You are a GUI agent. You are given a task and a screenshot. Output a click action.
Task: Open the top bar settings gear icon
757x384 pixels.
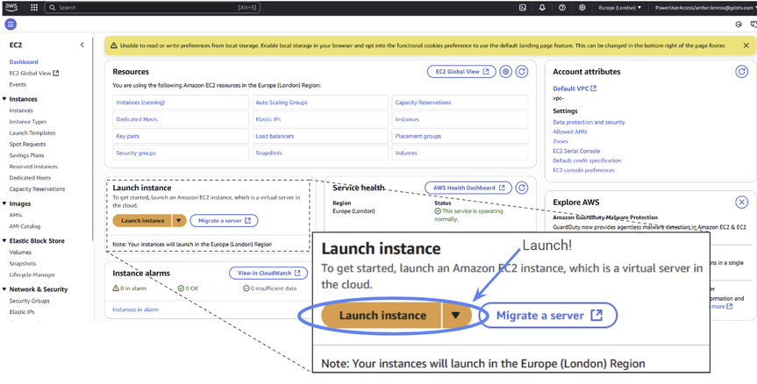coord(582,8)
